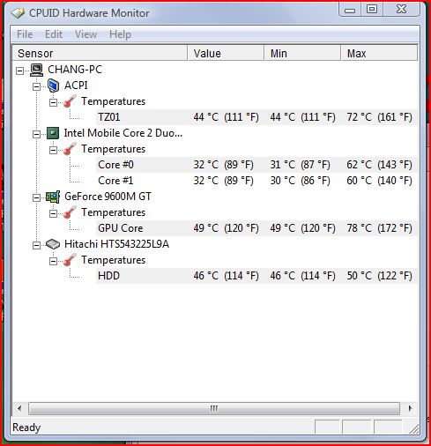Collapse the Hitachi HTS543225L9A node

pos(36,245)
